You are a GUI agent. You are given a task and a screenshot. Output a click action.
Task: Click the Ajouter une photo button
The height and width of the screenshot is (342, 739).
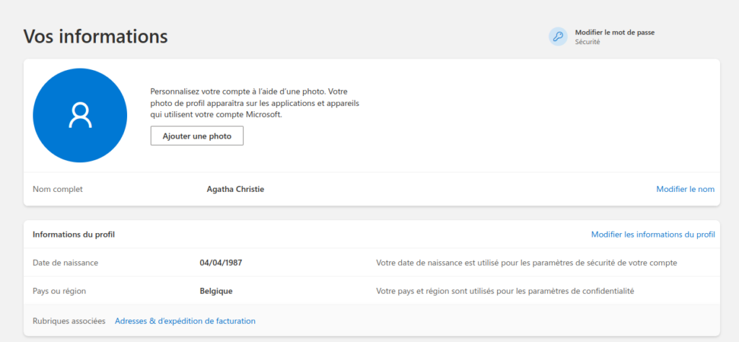(x=197, y=136)
